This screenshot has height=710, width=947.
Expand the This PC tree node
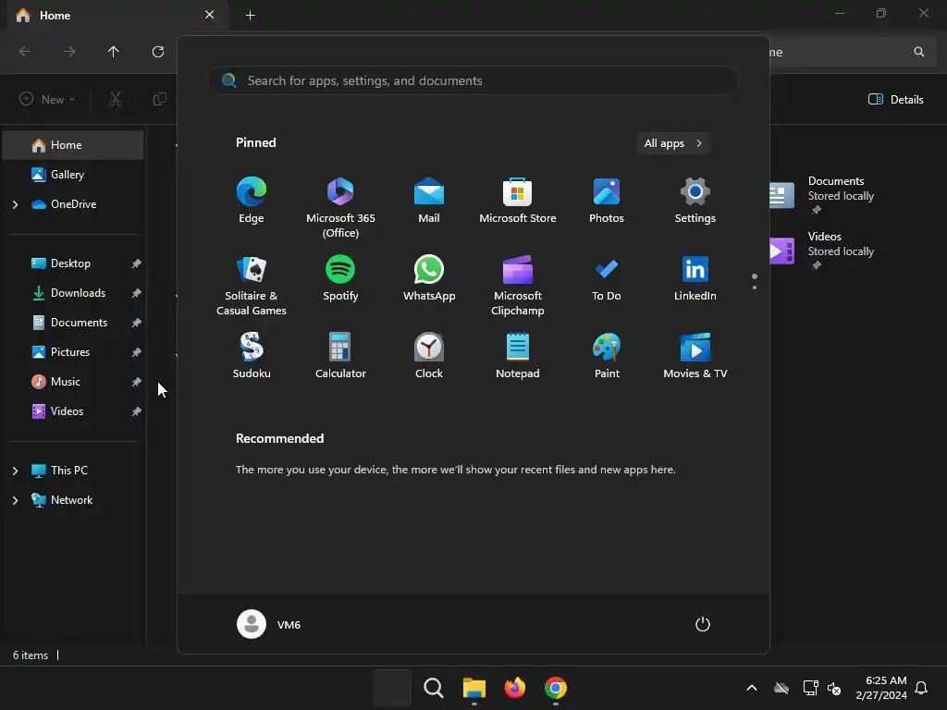pyautogui.click(x=15, y=471)
